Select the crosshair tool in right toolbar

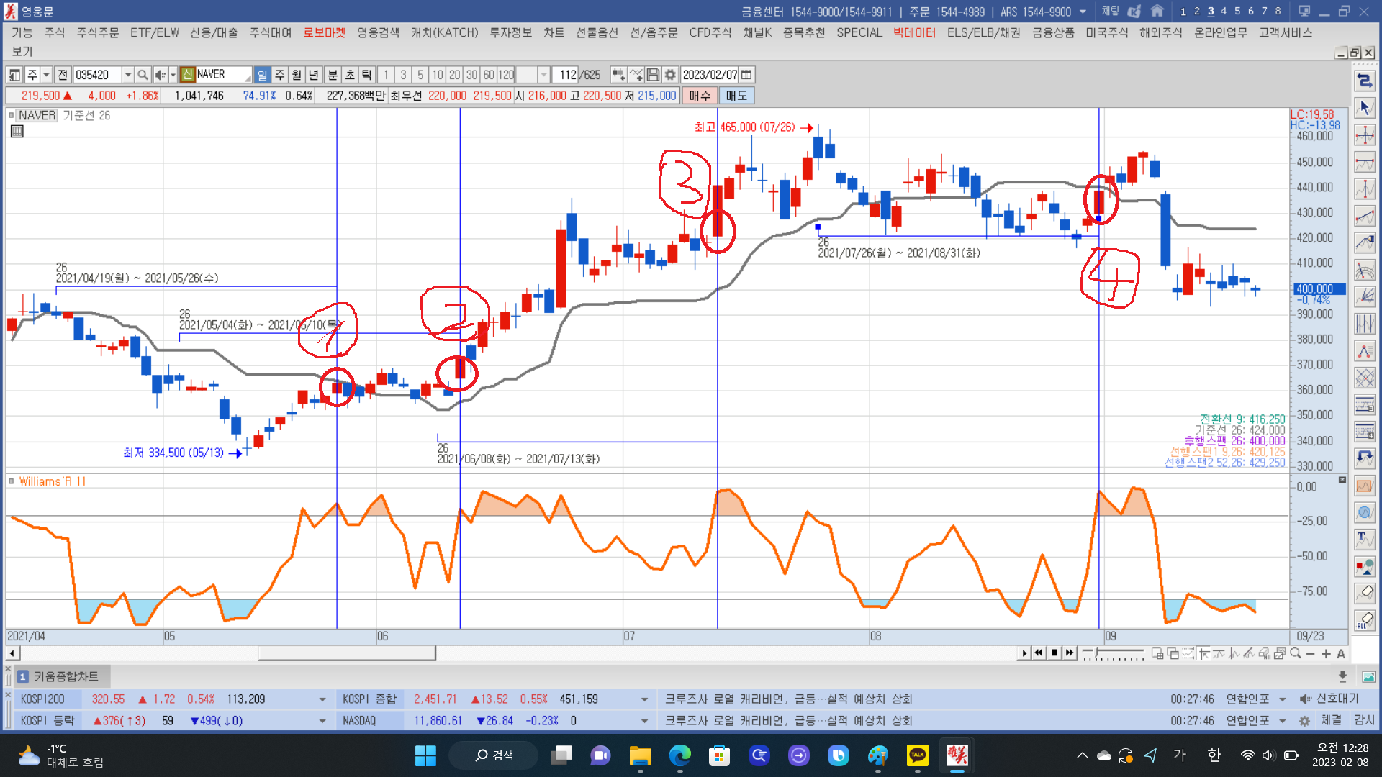pos(1365,135)
